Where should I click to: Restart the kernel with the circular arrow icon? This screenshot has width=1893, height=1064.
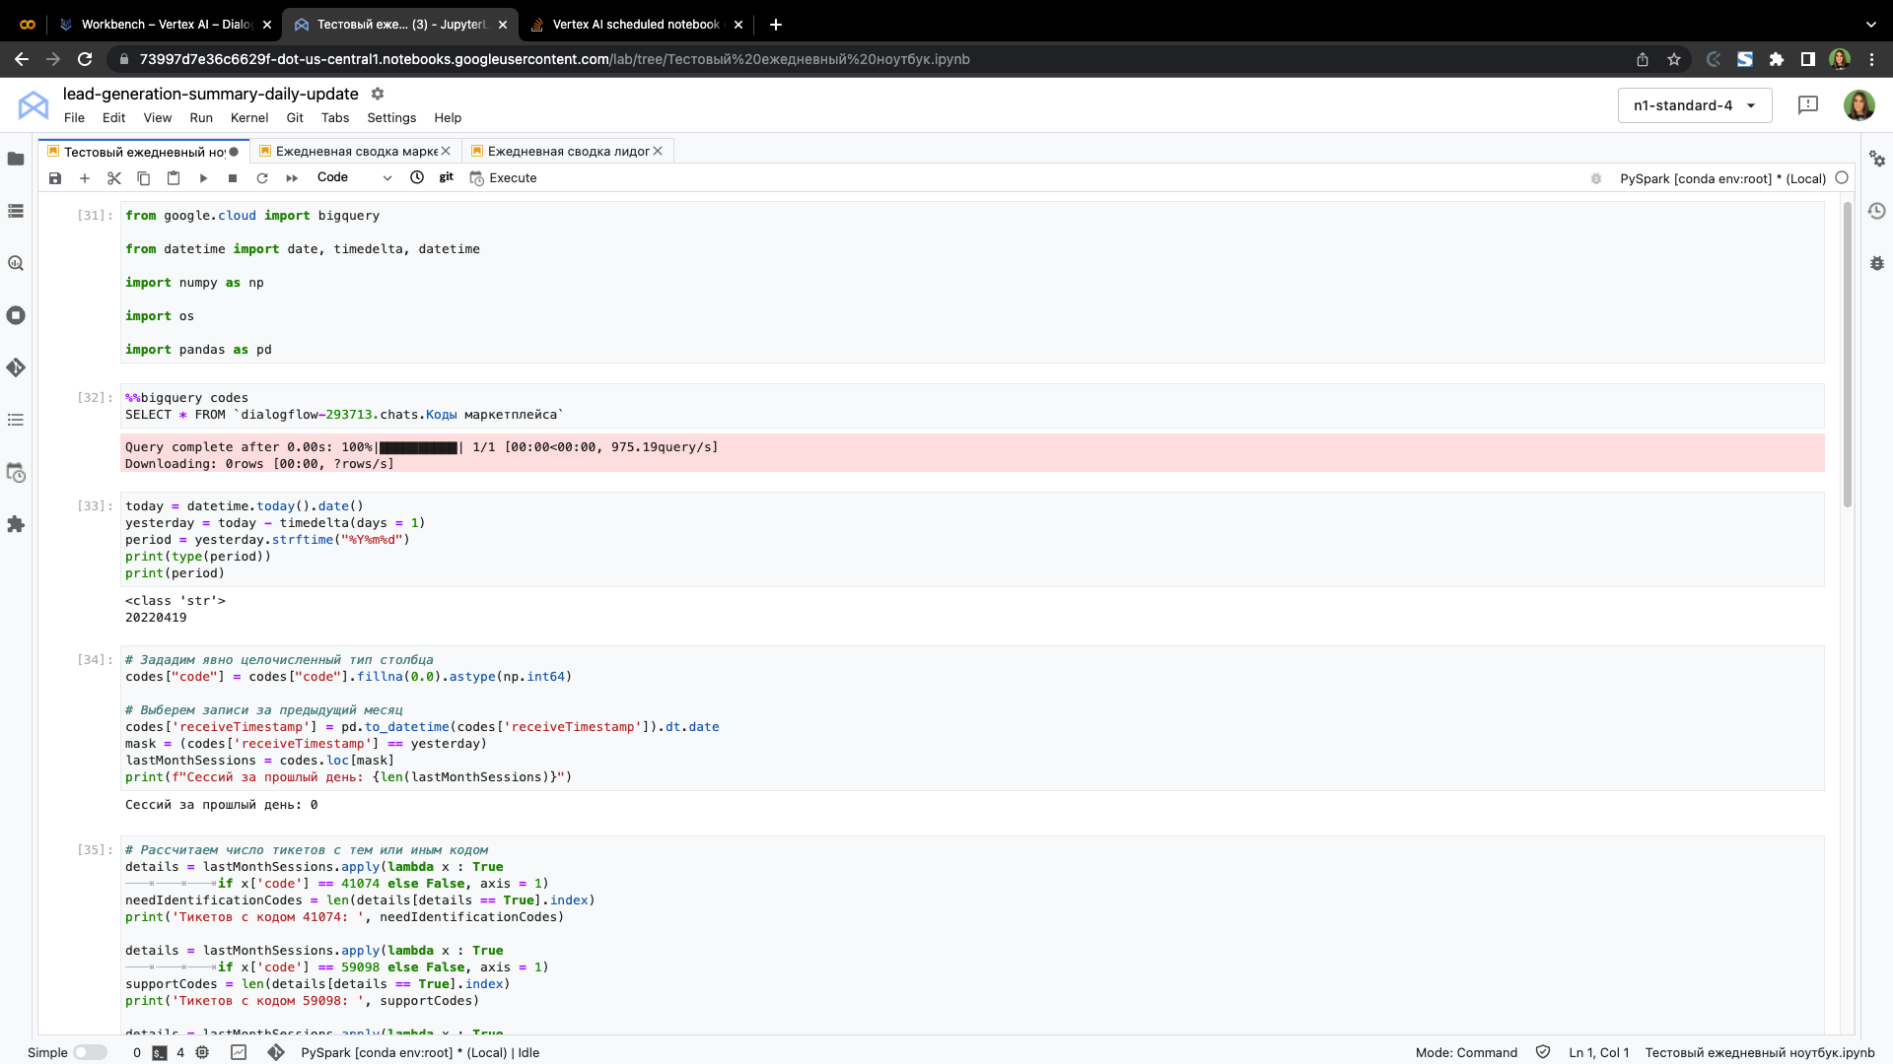click(x=262, y=178)
